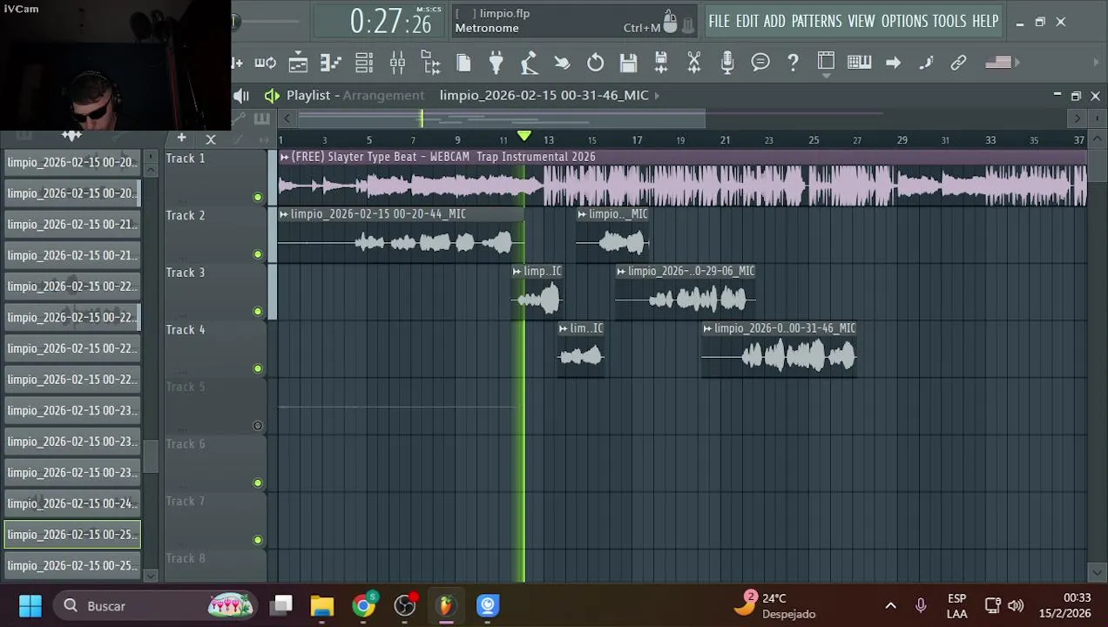Open the VIEW menu
The image size is (1108, 627).
(861, 21)
